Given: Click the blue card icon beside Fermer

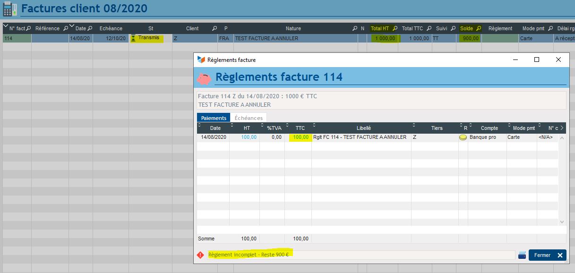Looking at the screenshot, I should click(522, 255).
